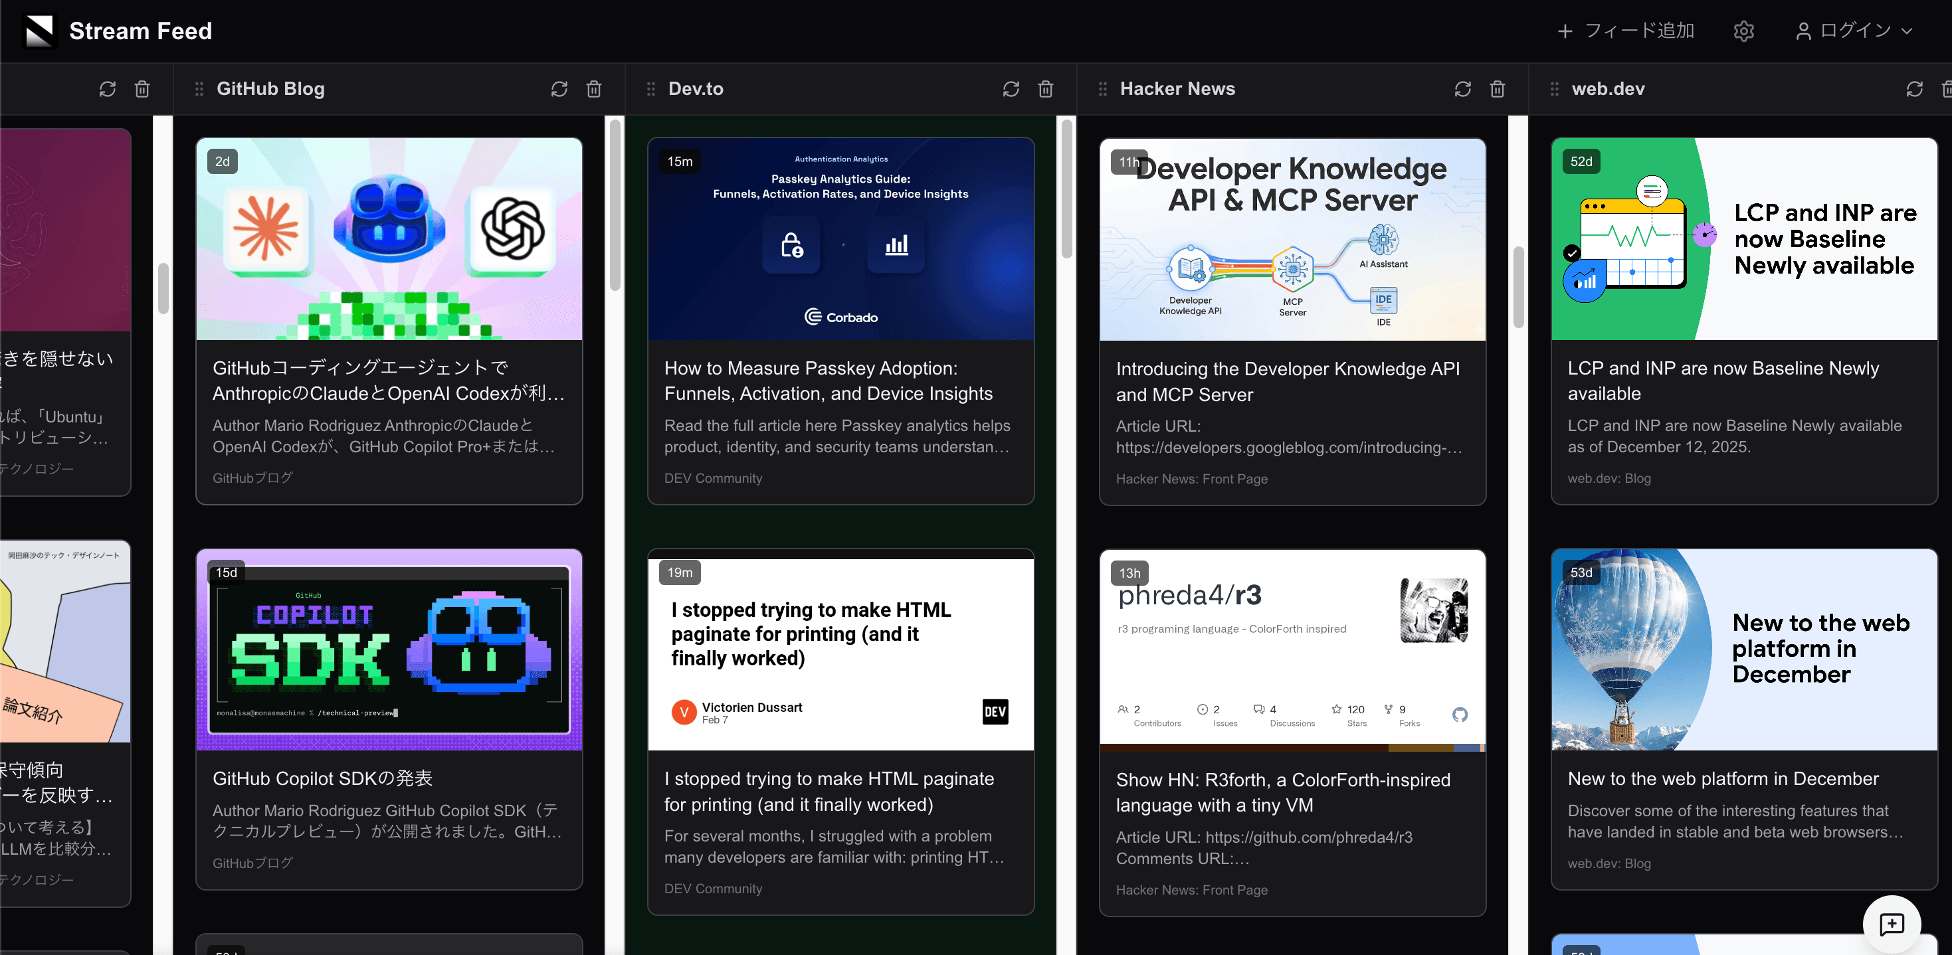Delete the Hacker News feed
1952x955 pixels.
tap(1498, 88)
